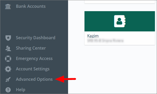Go to Sharing Center

click(31, 48)
